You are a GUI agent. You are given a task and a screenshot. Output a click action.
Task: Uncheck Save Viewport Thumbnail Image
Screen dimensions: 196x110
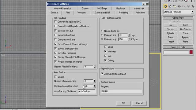click(x=55, y=44)
